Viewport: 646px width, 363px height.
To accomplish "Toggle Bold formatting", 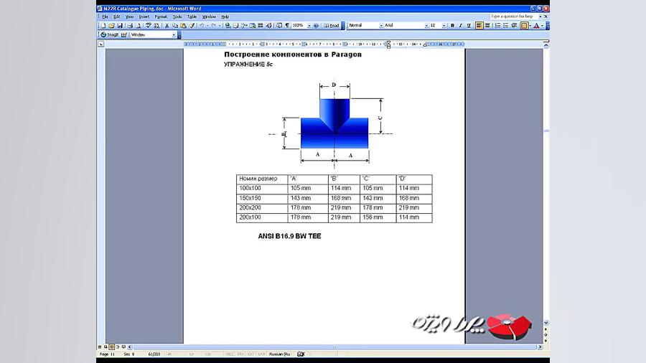I will pos(452,26).
